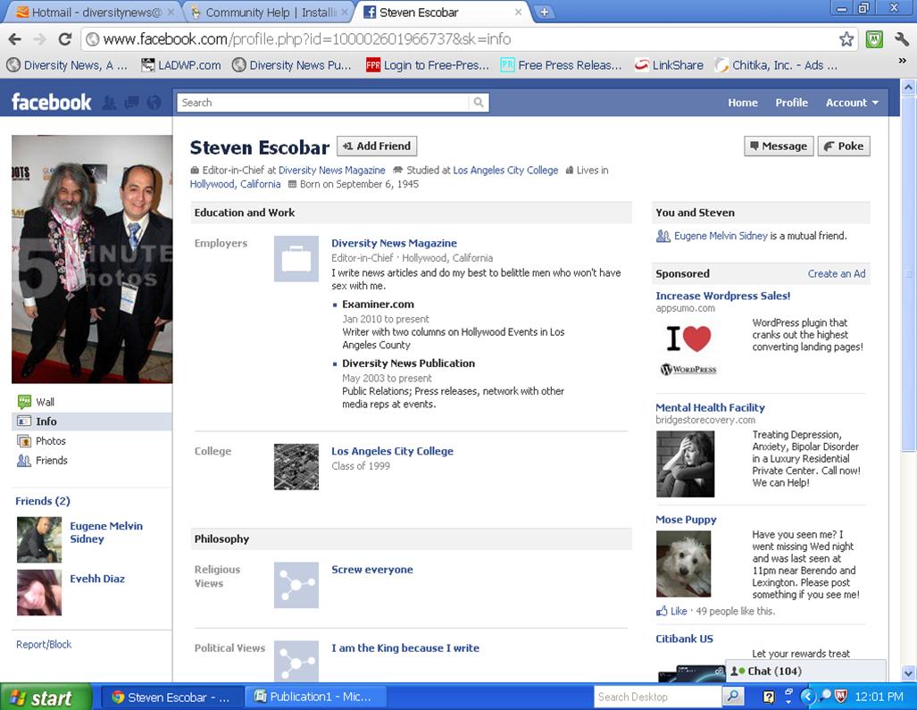This screenshot has height=710, width=917.
Task: Open the LinkShare bookmark
Action: pos(670,65)
